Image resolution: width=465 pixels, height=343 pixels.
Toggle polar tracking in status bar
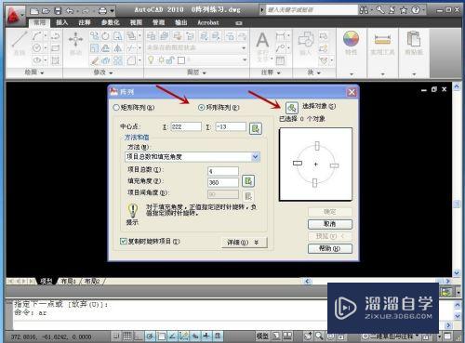pos(150,336)
